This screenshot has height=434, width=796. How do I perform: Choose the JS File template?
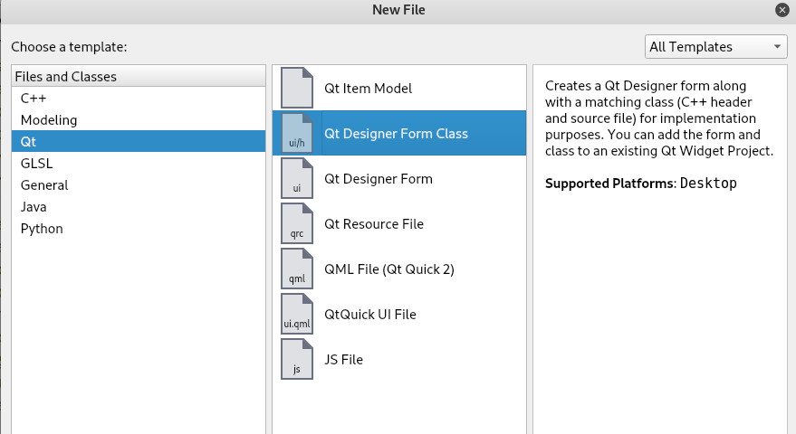click(399, 359)
